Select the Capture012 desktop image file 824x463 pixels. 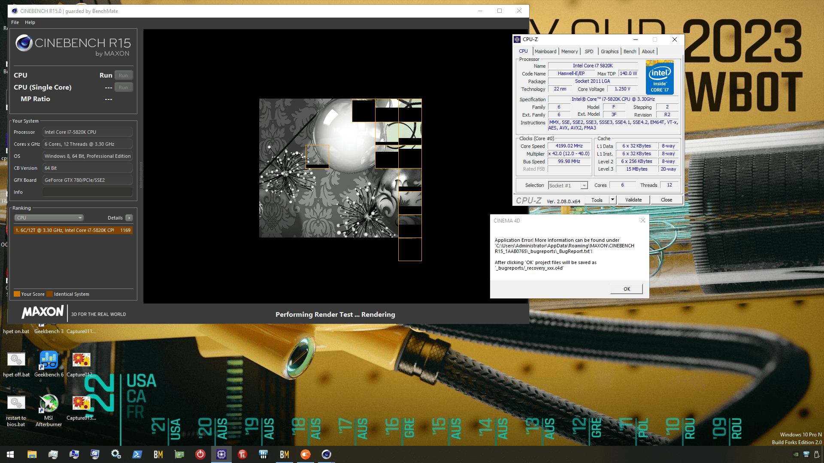(x=81, y=364)
